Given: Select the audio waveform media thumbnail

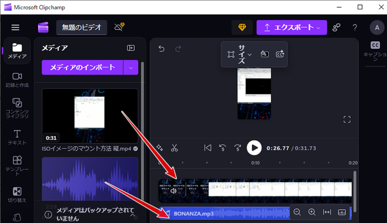Looking at the screenshot, I should pyautogui.click(x=90, y=183).
